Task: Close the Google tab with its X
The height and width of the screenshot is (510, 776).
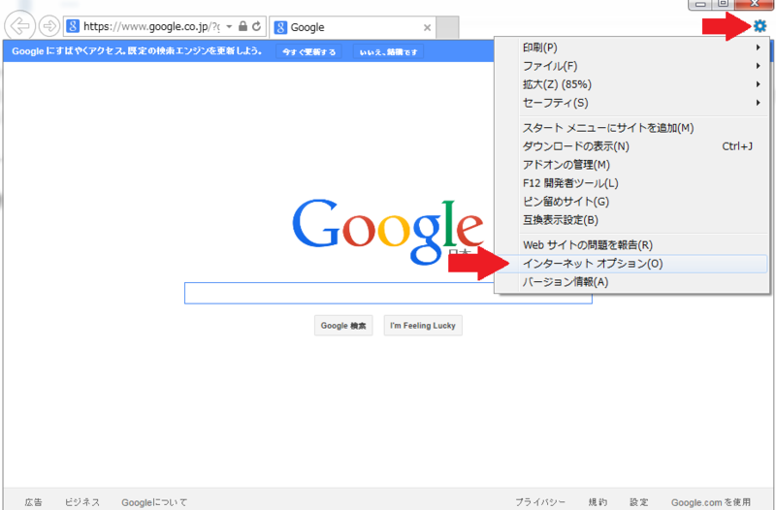Action: click(x=427, y=28)
